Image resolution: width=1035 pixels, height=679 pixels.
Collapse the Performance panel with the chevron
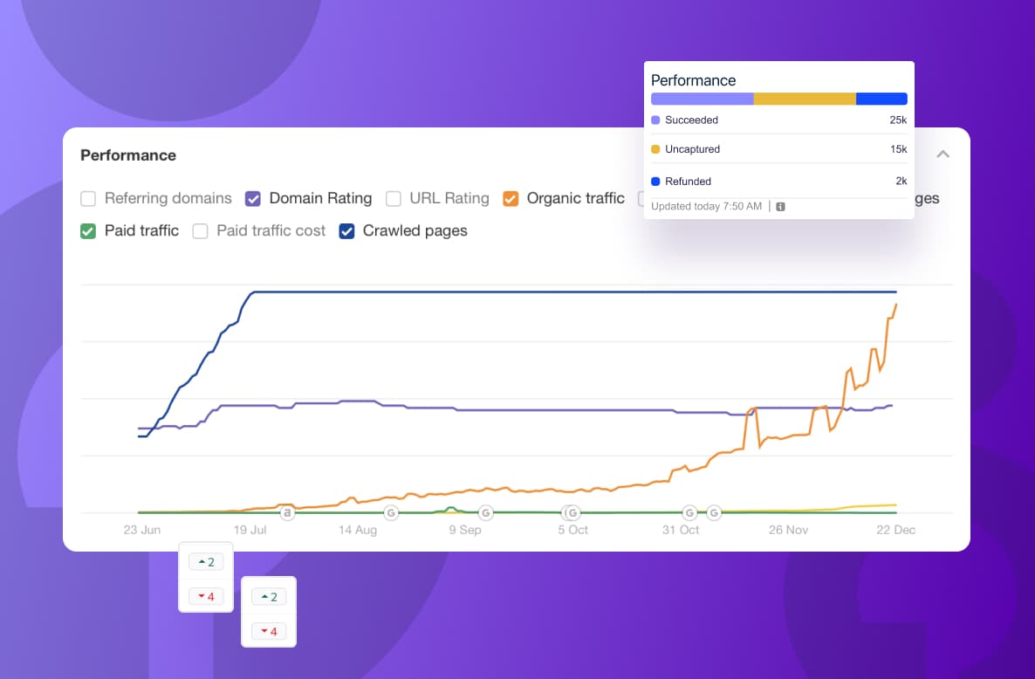[x=942, y=154]
